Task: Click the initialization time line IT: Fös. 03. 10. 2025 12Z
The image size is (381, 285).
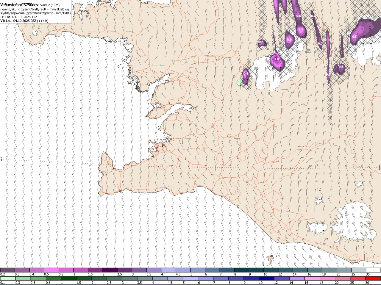Action: (x=19, y=17)
